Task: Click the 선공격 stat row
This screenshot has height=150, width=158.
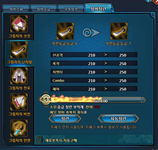Action: [x=94, y=55]
